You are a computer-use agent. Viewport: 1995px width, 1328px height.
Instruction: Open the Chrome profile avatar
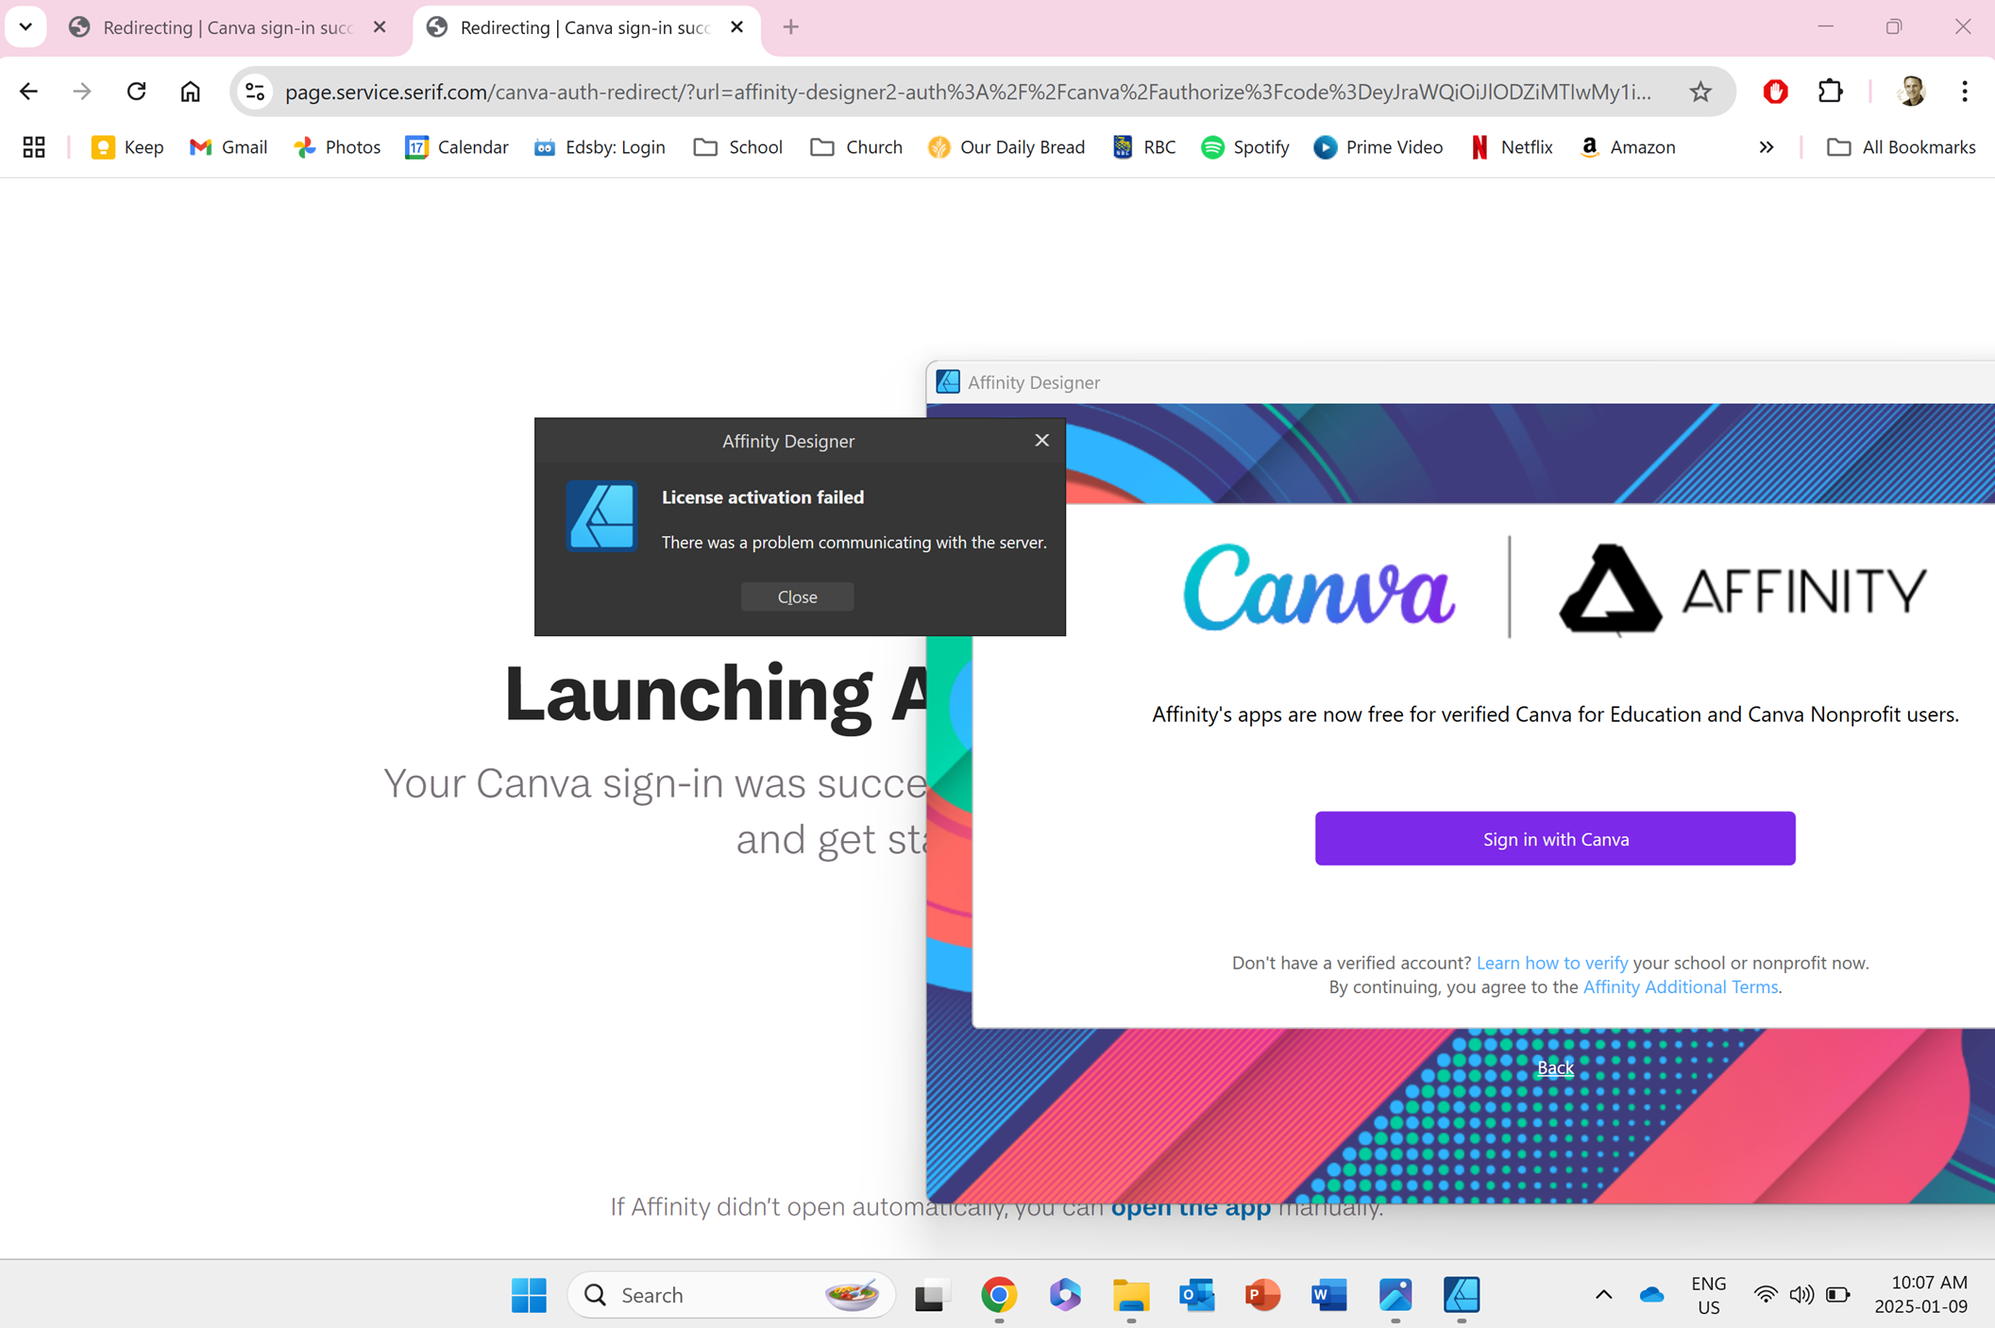(x=1912, y=92)
